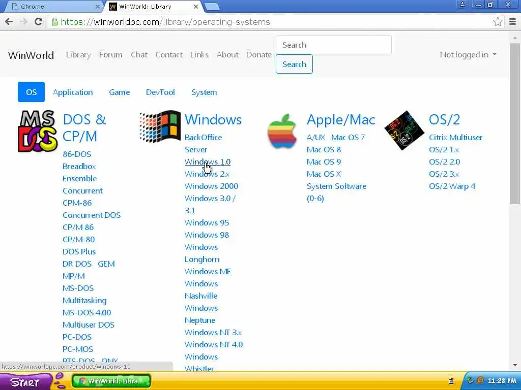Screen dimensions: 521x390
Task: Open the Links nav item
Action: point(199,55)
